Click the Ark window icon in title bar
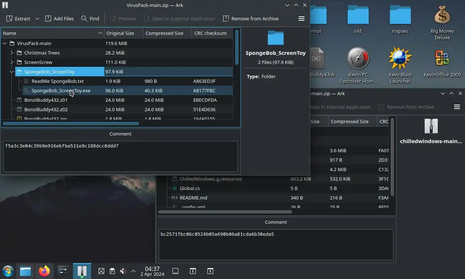The image size is (465, 279). click(x=5, y=5)
